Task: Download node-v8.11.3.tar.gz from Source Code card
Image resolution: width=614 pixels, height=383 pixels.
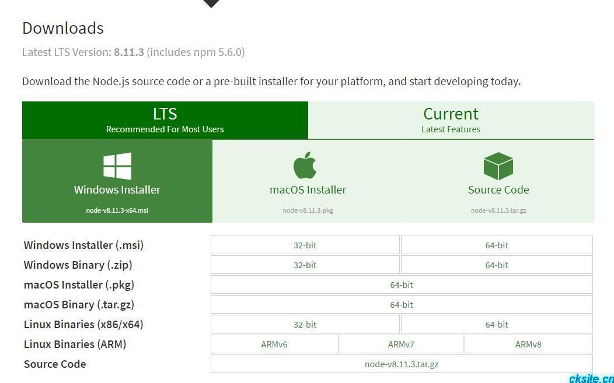Action: (x=498, y=181)
